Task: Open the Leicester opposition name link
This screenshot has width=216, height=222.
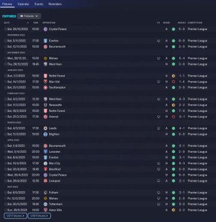Action: [x=55, y=152]
